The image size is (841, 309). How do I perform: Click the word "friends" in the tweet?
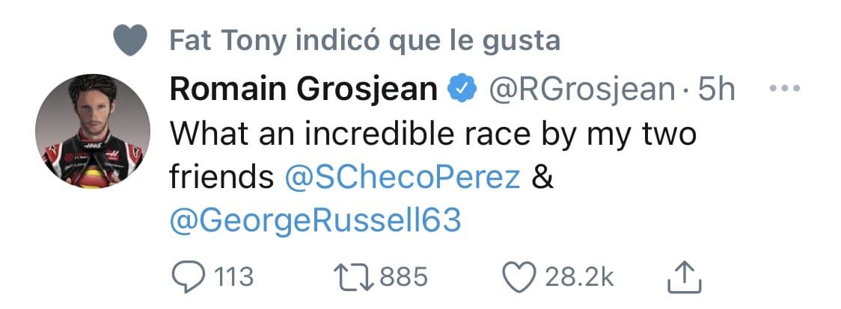pos(220,177)
